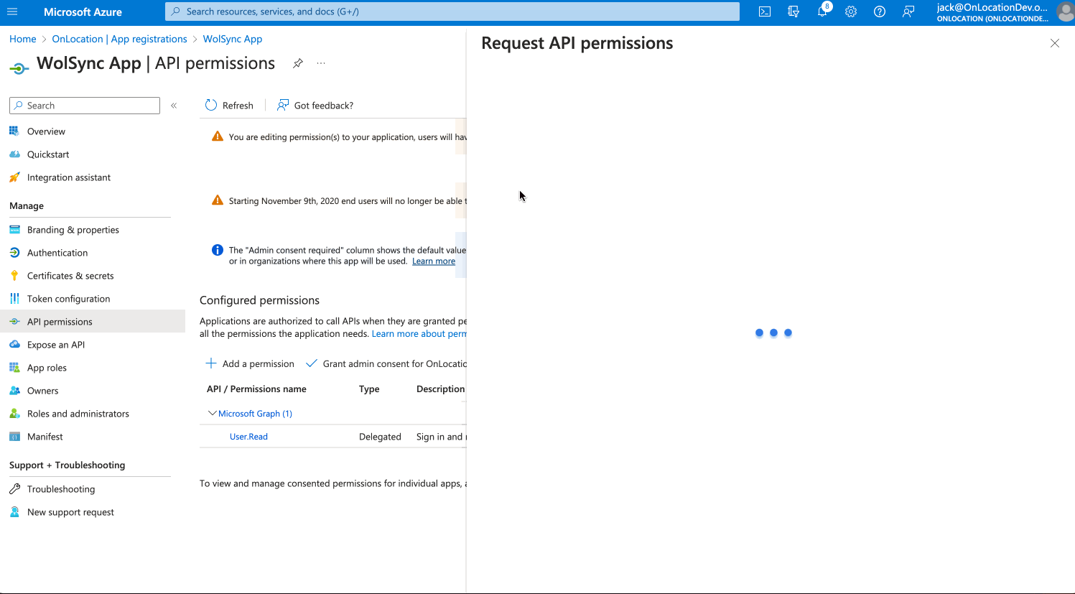Go to Home breadcrumb
This screenshot has height=594, width=1075.
tap(23, 39)
